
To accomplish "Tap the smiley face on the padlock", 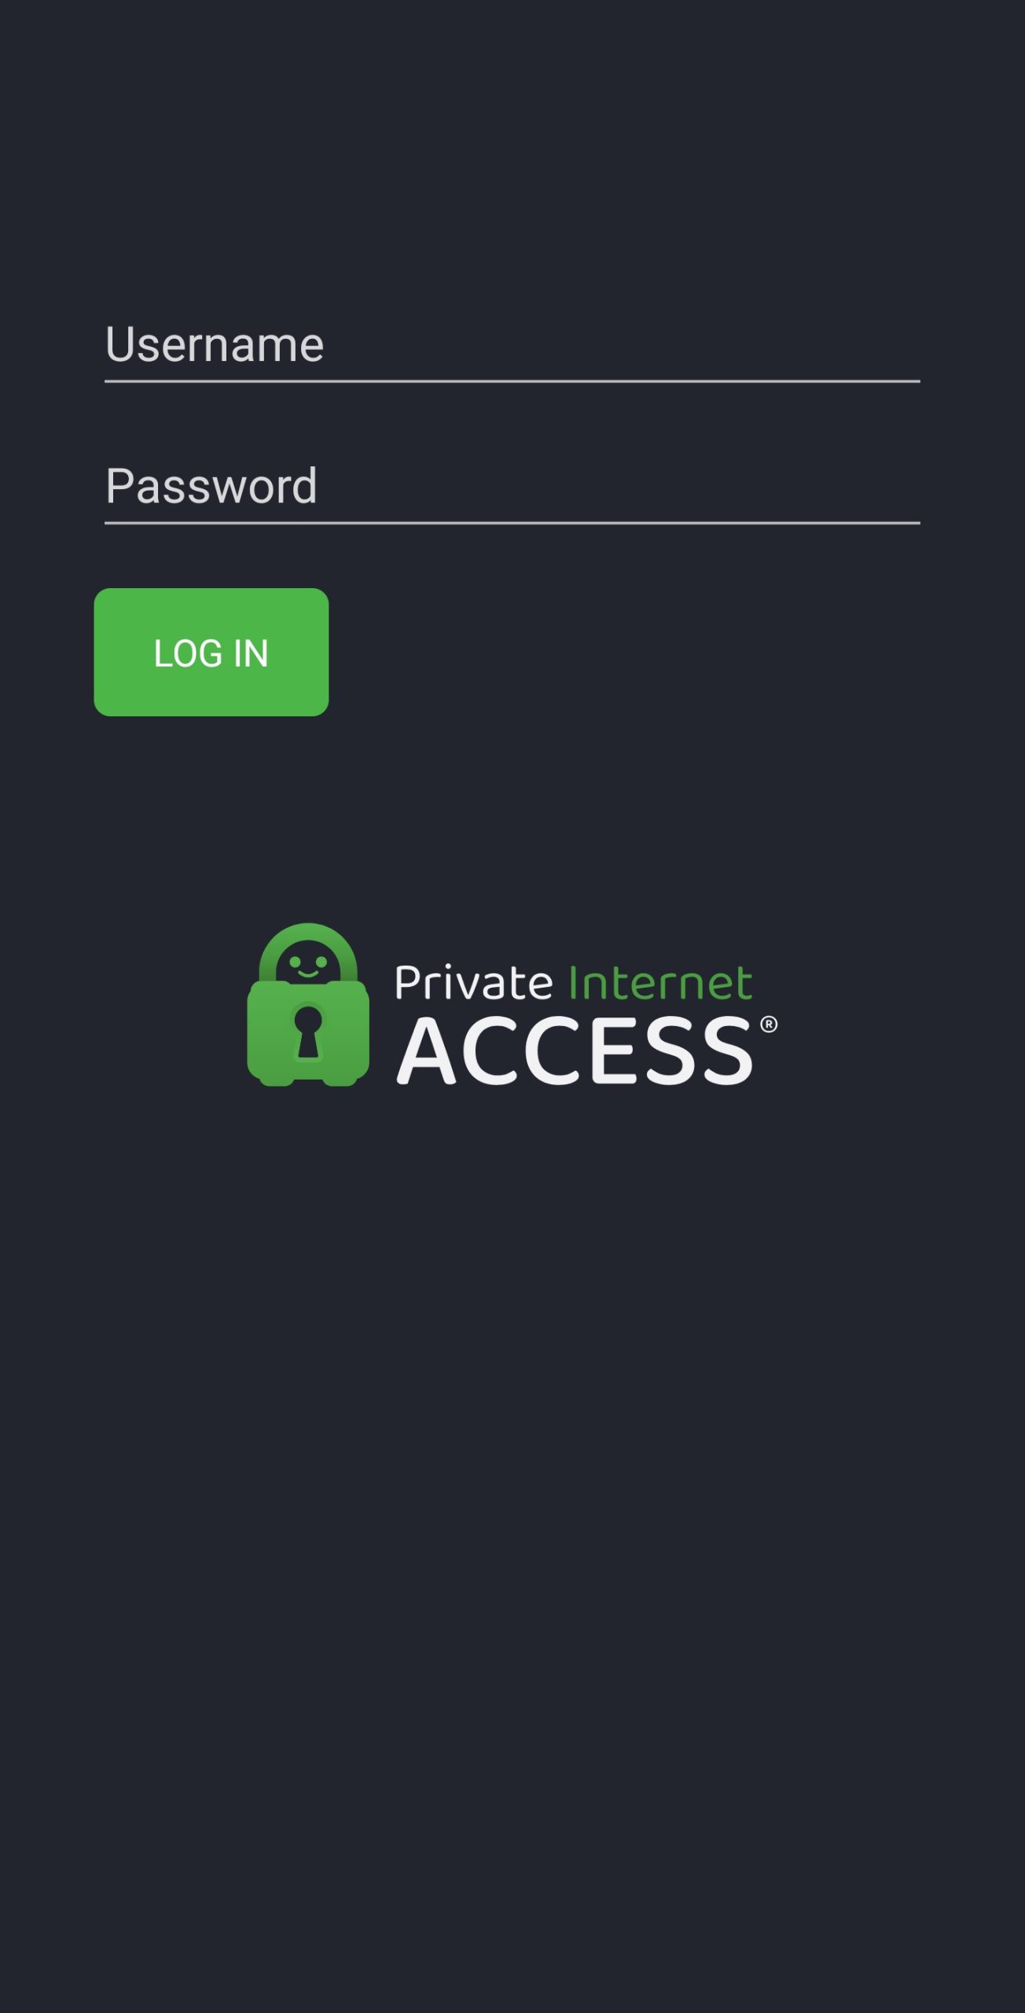I will [x=308, y=965].
